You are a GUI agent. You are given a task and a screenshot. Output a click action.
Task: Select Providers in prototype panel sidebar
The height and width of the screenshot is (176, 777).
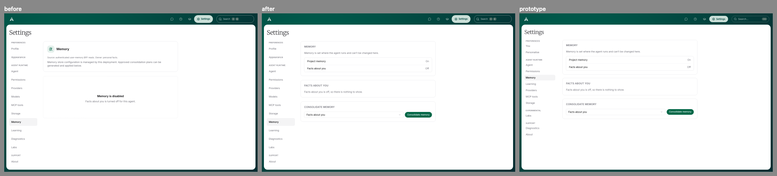(x=540, y=90)
